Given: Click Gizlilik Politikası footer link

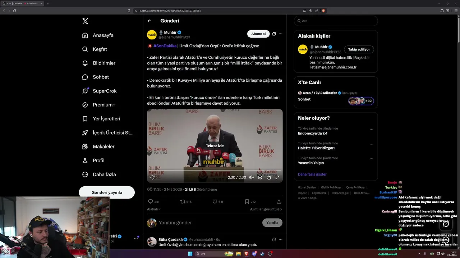Looking at the screenshot, I should click(x=331, y=187).
